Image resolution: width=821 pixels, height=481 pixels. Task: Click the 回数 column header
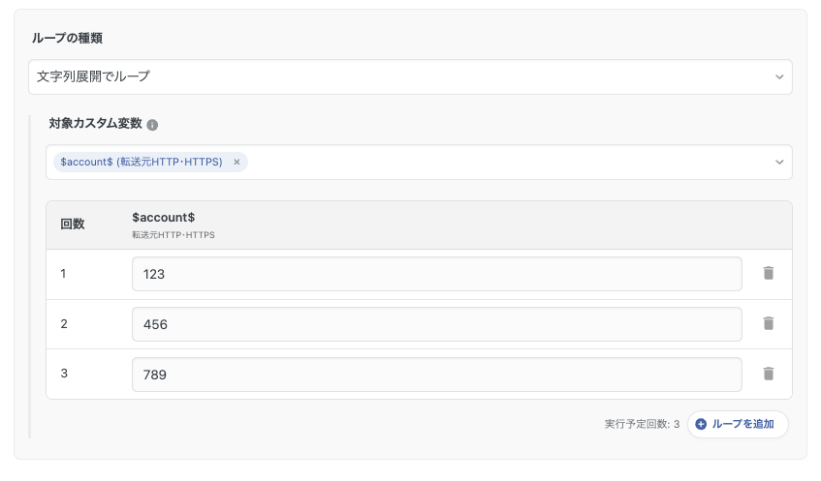pos(73,225)
